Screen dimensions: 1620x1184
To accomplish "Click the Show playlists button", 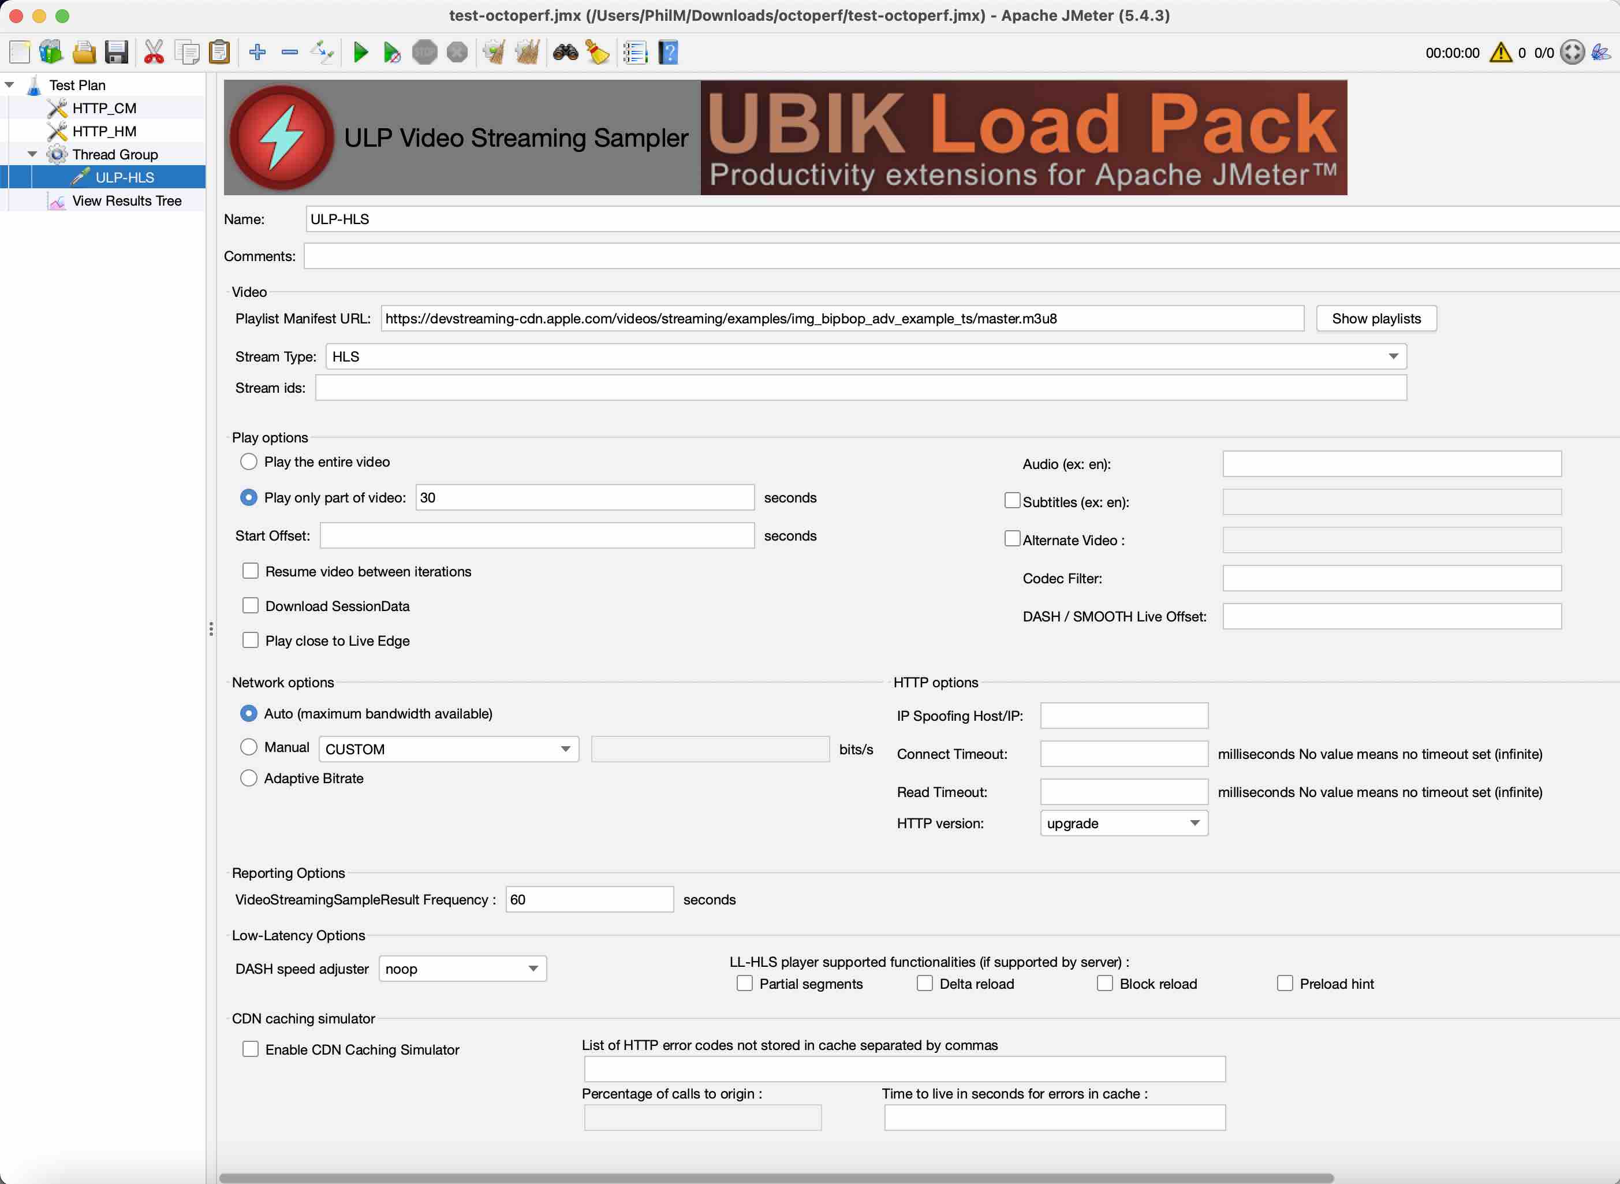I will coord(1376,319).
